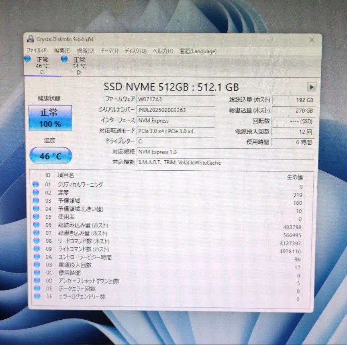
Task: Click the blue status dot for ID 0C
Action: point(37,272)
